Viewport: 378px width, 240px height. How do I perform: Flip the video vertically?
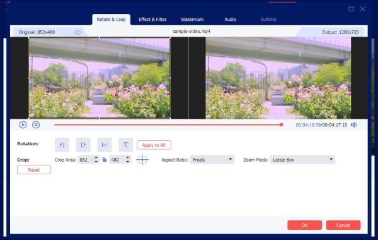[x=125, y=145]
